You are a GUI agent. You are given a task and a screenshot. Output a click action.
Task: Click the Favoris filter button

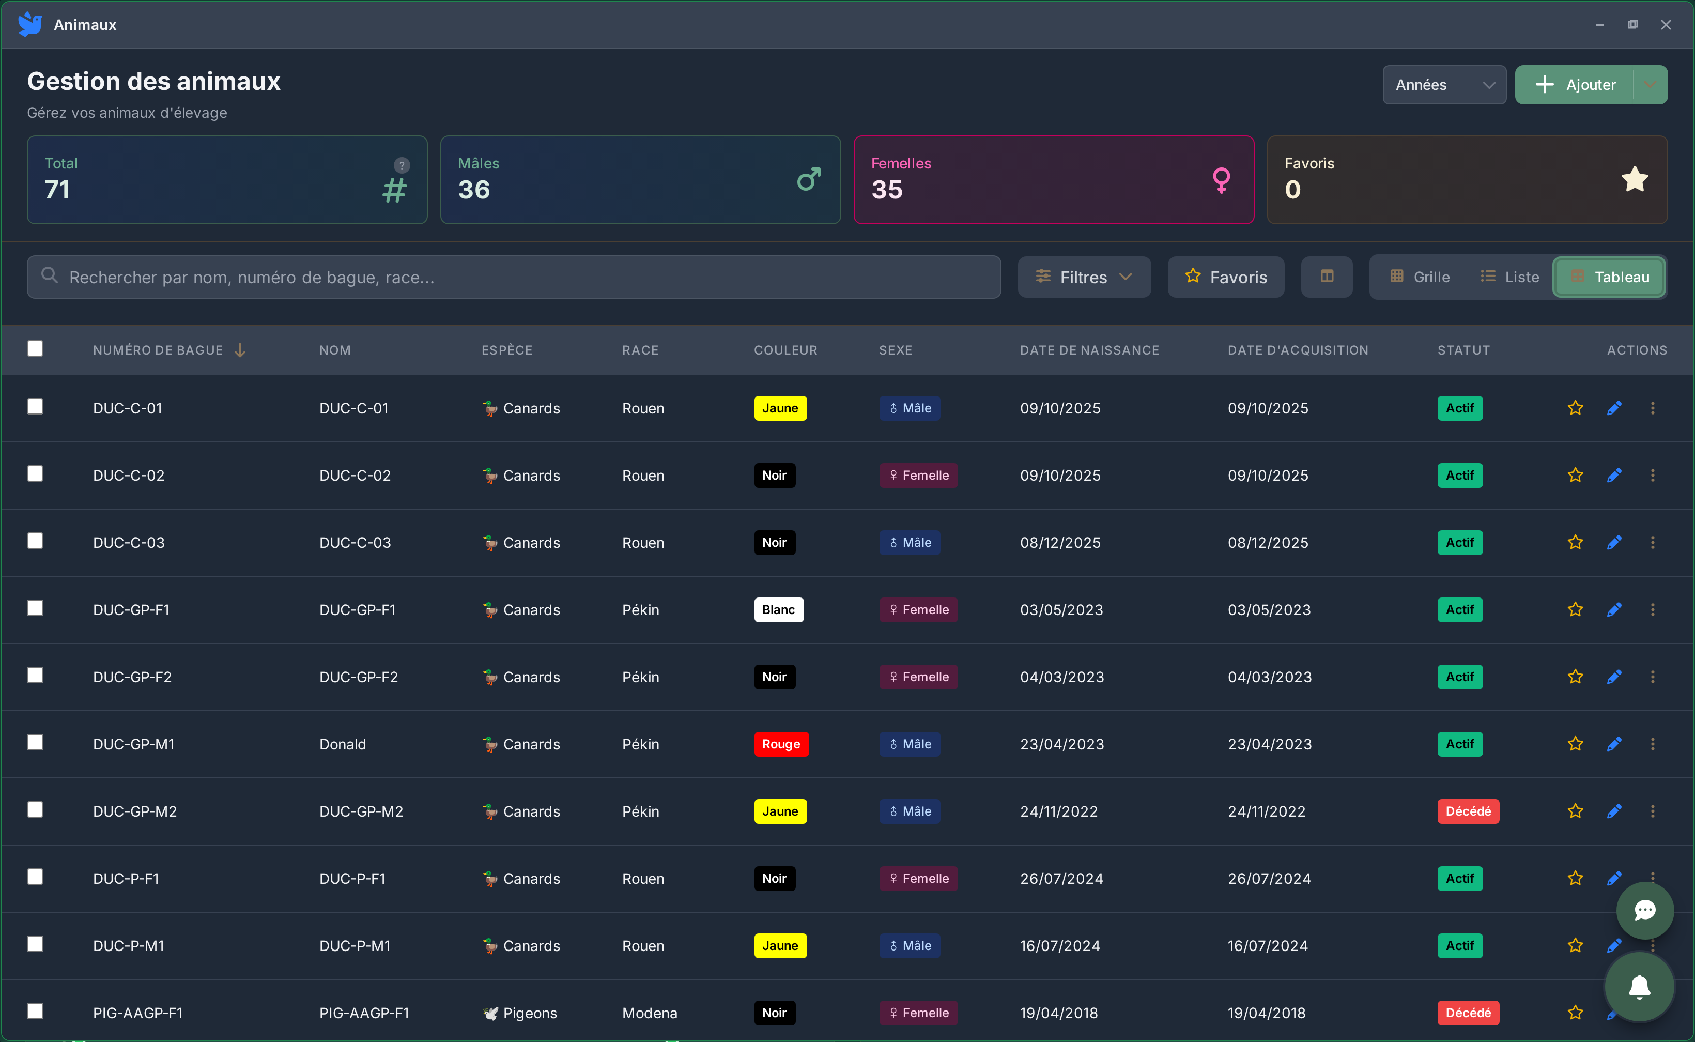tap(1226, 277)
